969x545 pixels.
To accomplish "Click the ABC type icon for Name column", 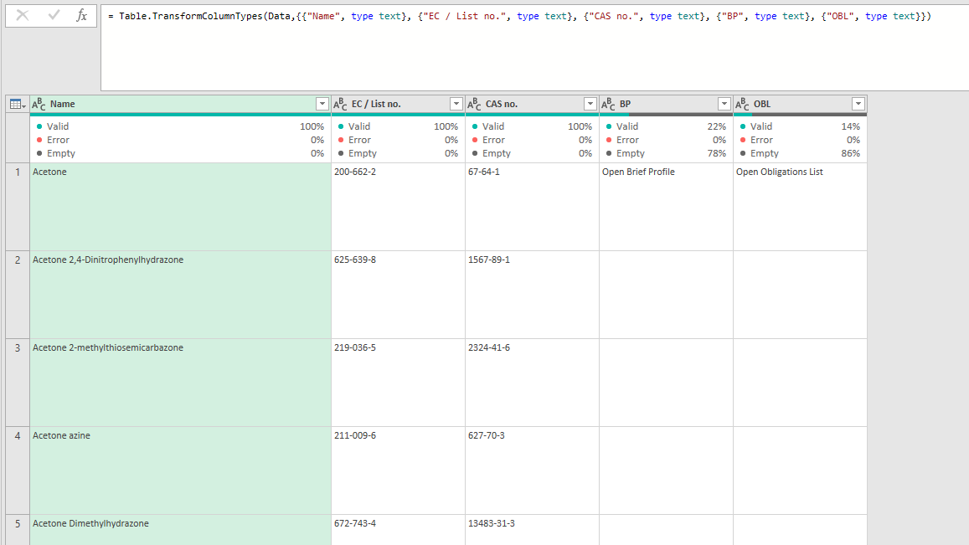I will point(39,105).
